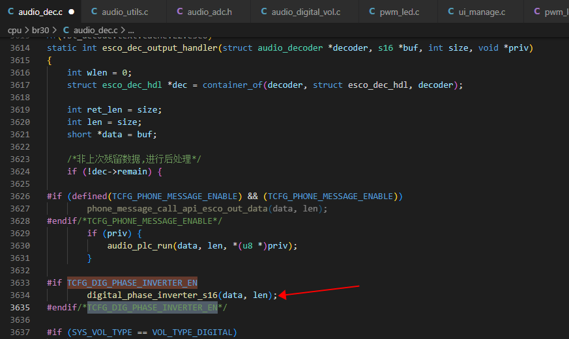Open the pwm_led.c tab

tap(399, 12)
